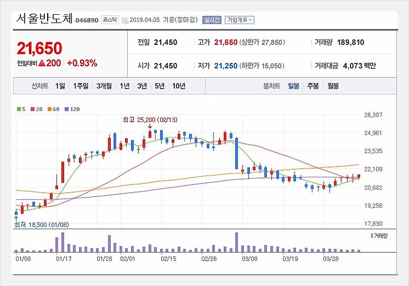Viewport: 409px width, 286px height.
Task: Click the calendar icon beside the date 2019.04.05
Action: (125, 20)
